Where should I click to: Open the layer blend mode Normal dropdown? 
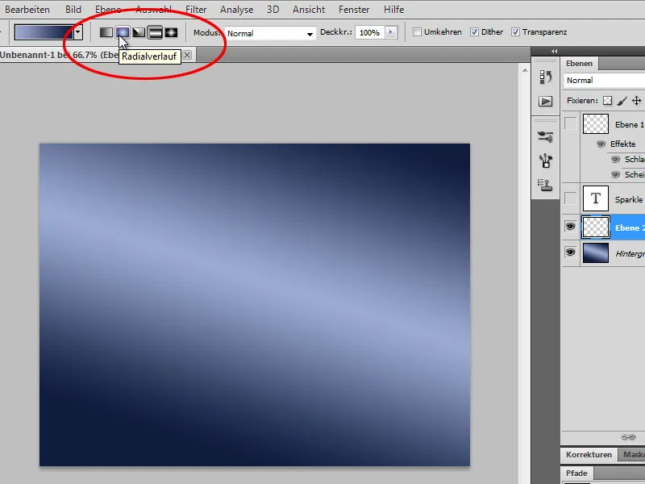(604, 80)
